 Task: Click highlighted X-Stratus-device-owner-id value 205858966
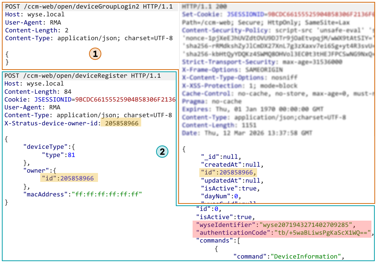tap(121, 123)
